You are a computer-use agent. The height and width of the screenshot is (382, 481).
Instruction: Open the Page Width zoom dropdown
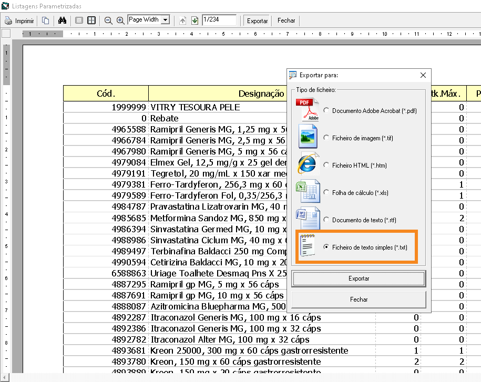166,20
